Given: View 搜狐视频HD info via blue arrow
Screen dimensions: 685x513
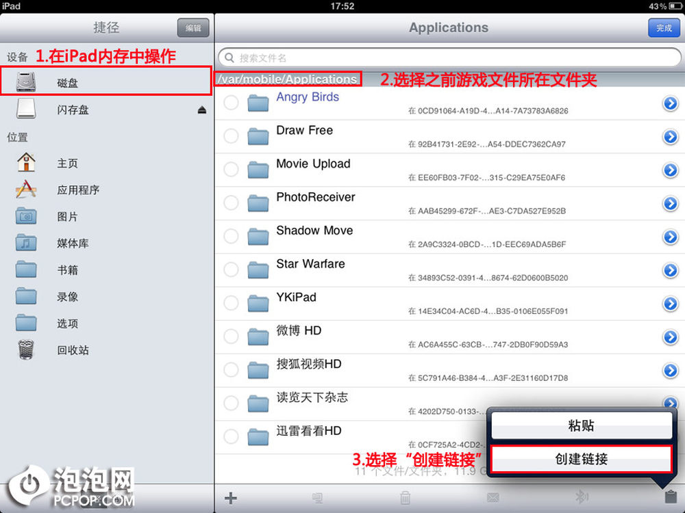Looking at the screenshot, I should (x=670, y=370).
